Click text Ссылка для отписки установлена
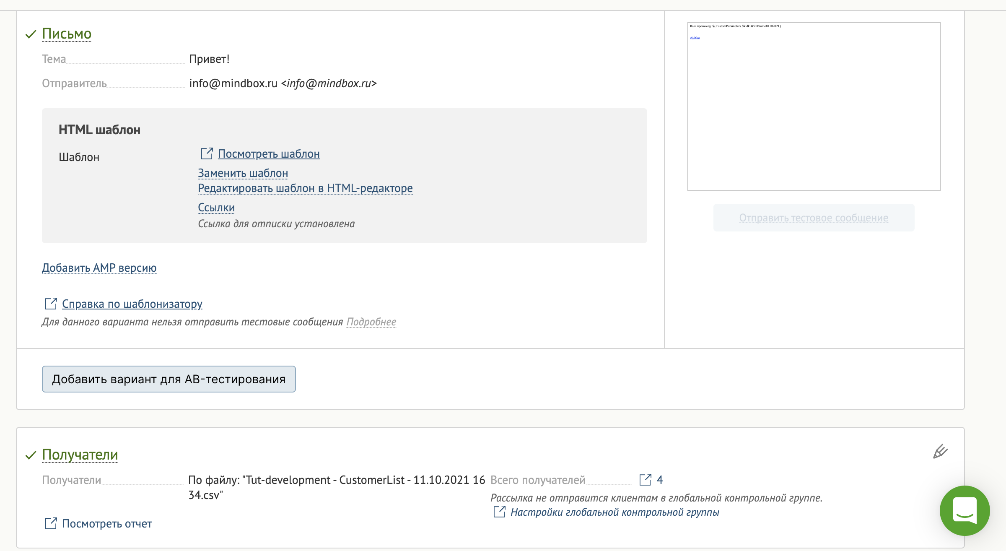Screen dimensions: 1006x551 pyautogui.click(x=276, y=224)
